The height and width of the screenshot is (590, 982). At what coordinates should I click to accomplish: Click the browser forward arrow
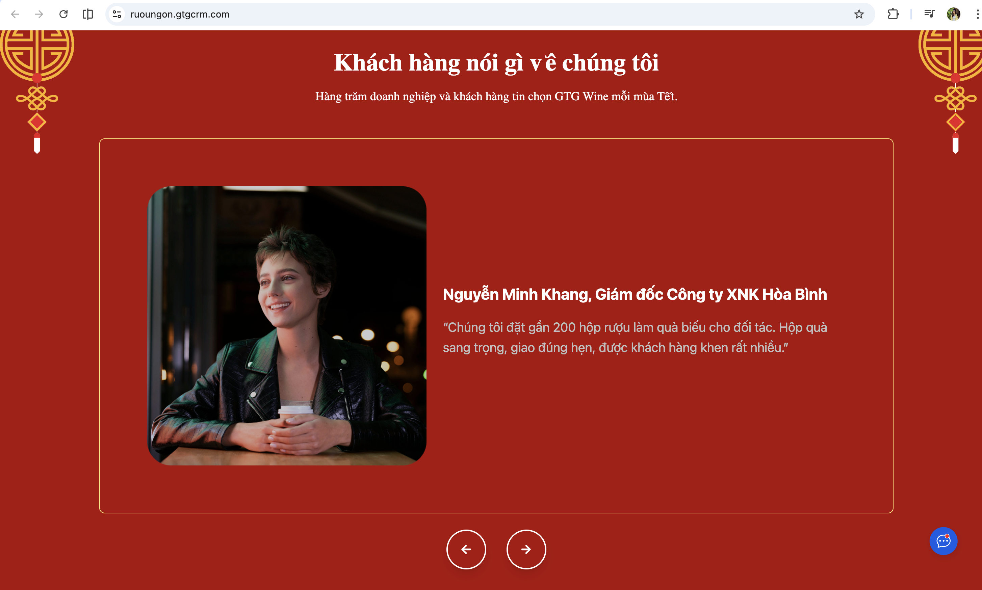tap(39, 14)
